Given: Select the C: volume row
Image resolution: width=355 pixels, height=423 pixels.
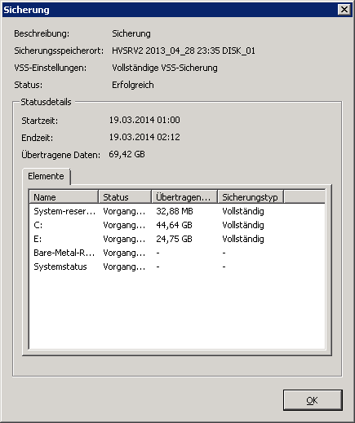Looking at the screenshot, I should point(177,225).
